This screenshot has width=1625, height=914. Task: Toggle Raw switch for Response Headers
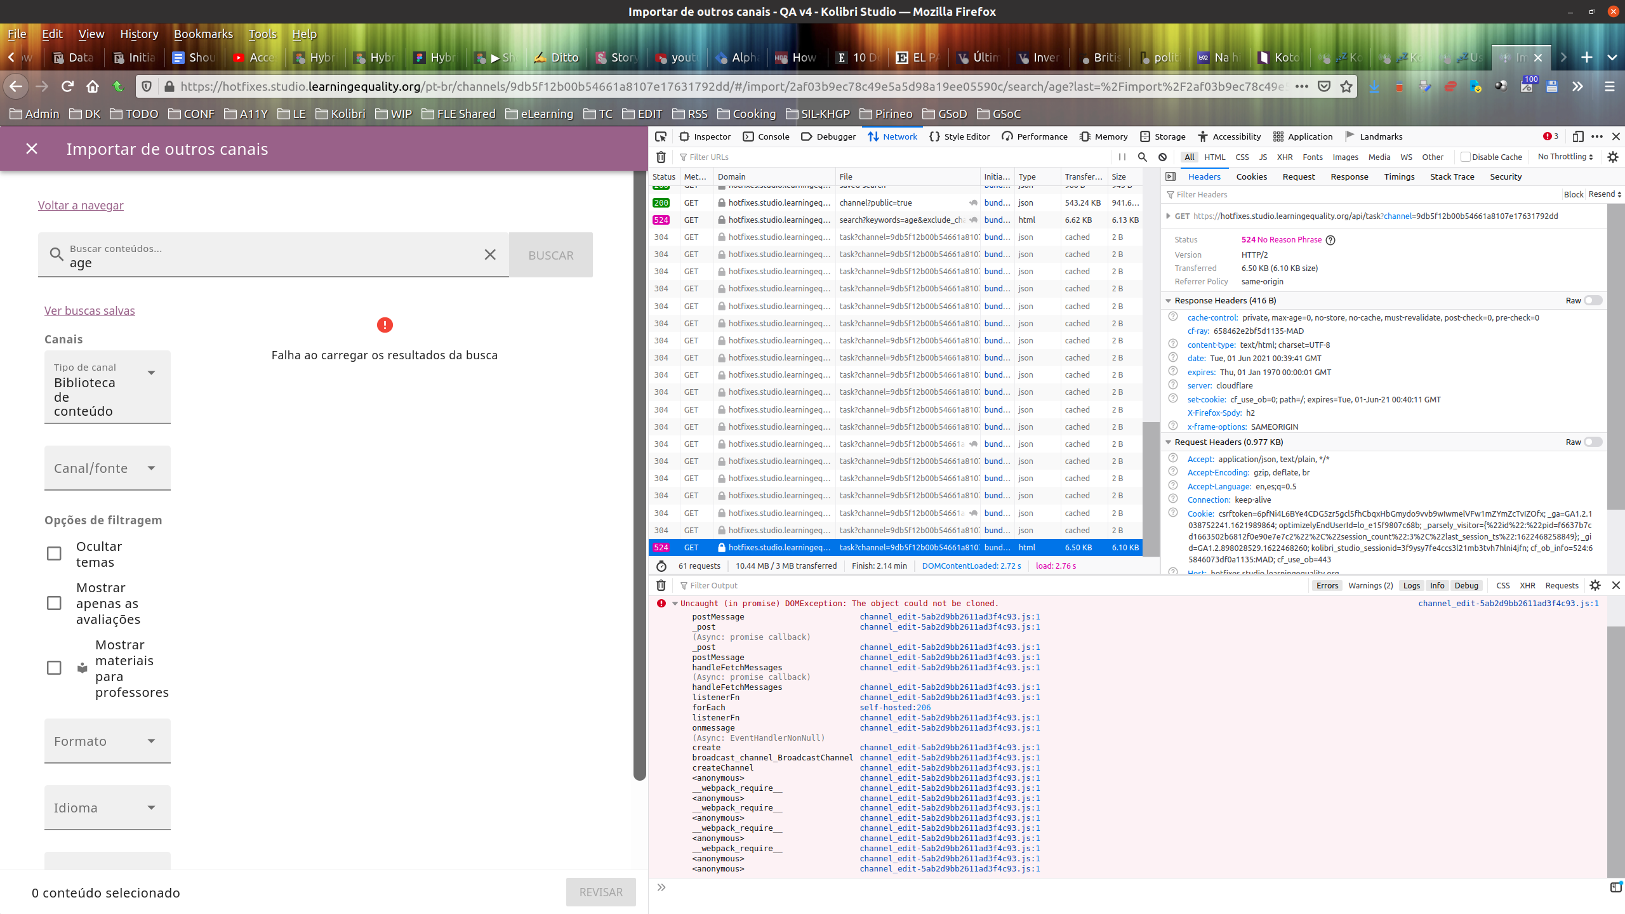point(1593,300)
